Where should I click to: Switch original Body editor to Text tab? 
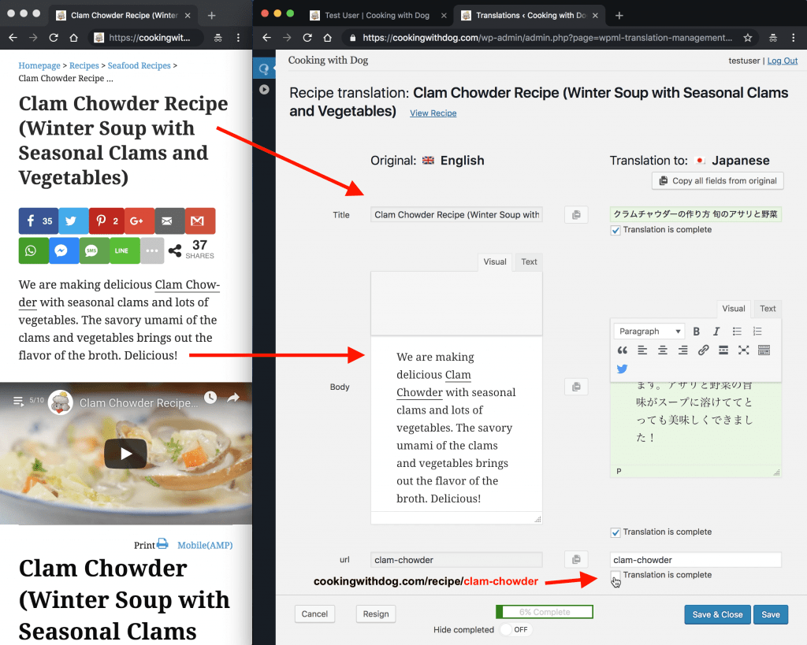pos(529,261)
